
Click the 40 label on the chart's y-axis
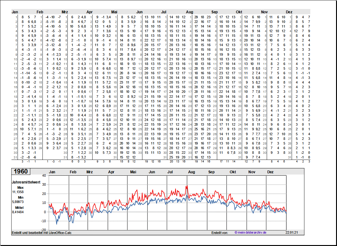click(44, 175)
